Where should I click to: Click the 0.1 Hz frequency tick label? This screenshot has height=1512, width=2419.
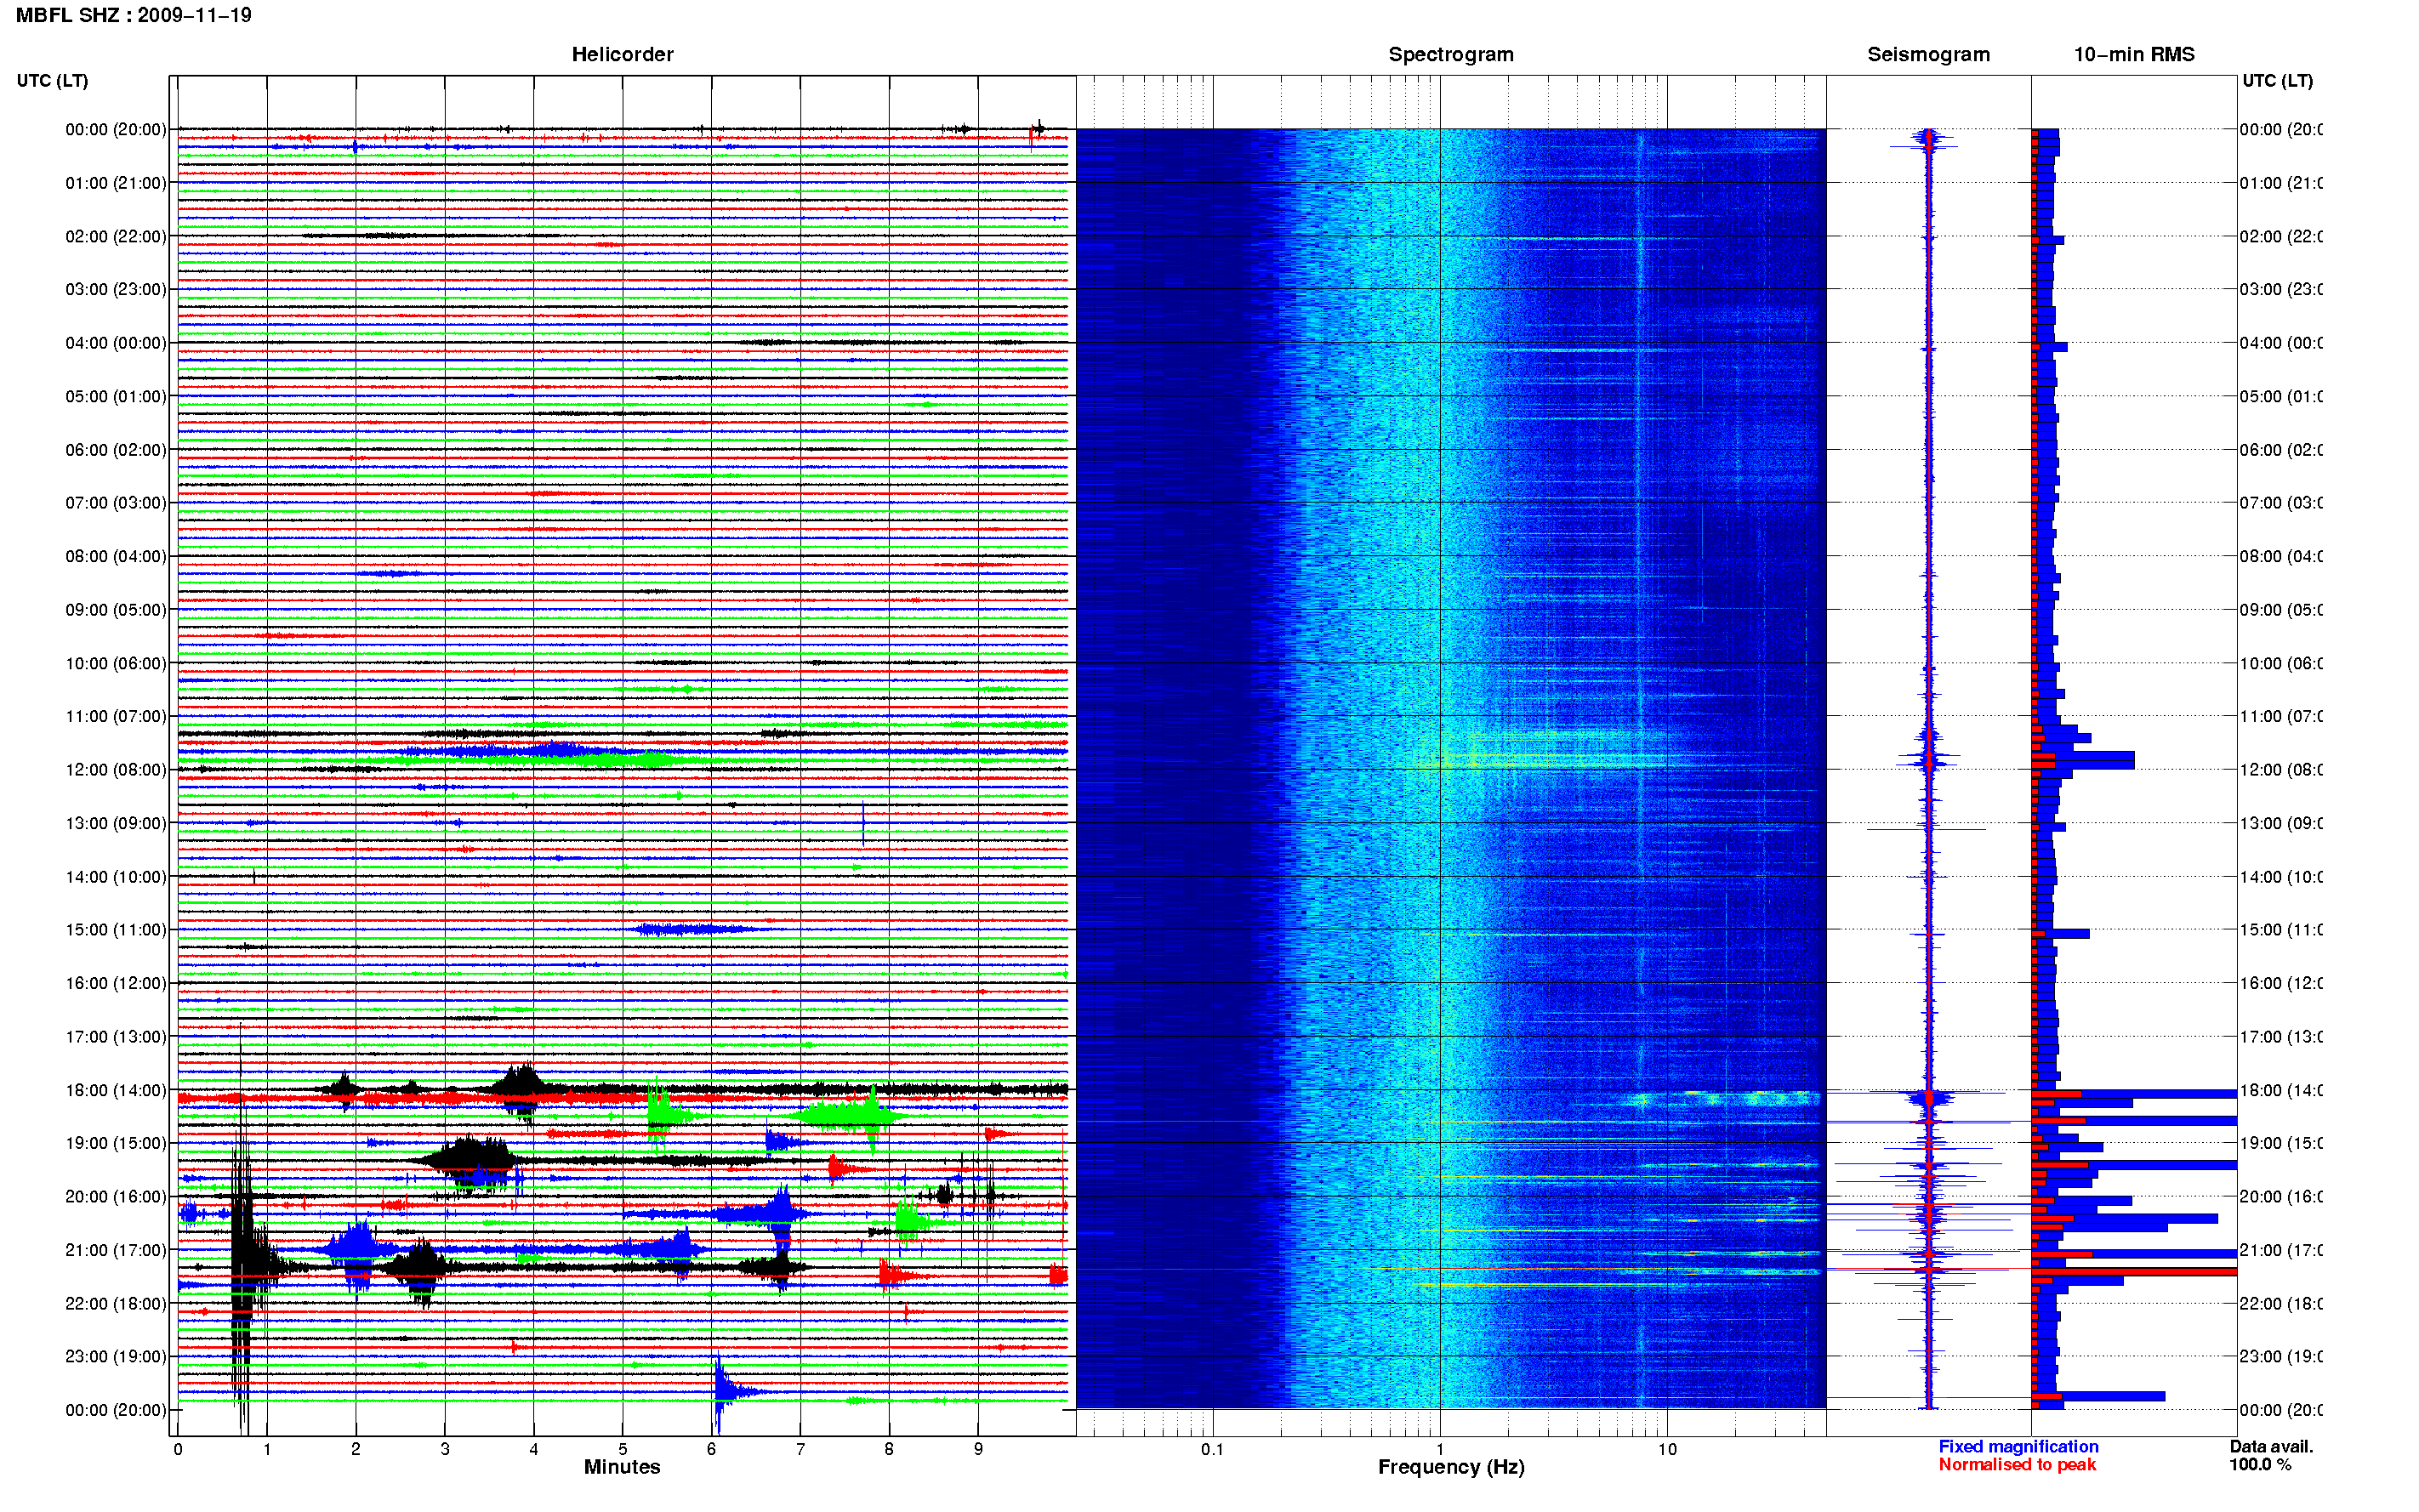[x=1212, y=1449]
